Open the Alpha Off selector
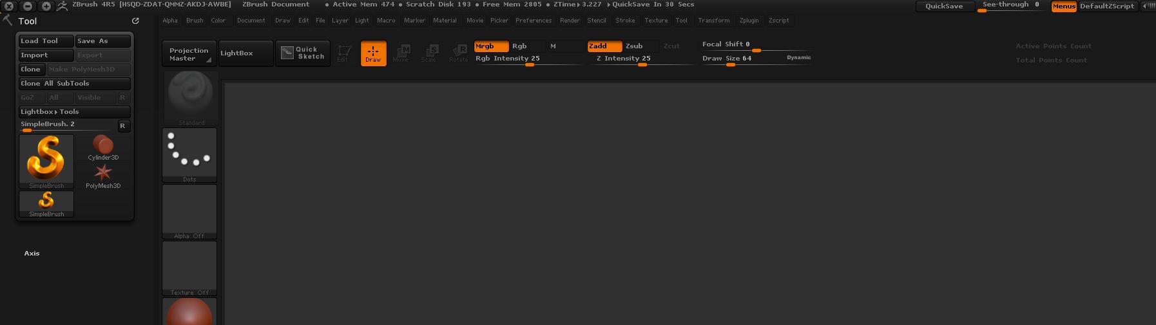 (189, 212)
